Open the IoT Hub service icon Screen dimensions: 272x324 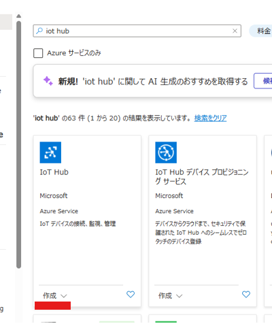coord(50,152)
